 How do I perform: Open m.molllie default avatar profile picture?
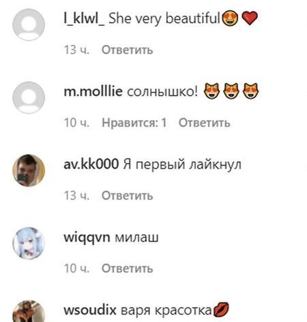click(x=29, y=97)
